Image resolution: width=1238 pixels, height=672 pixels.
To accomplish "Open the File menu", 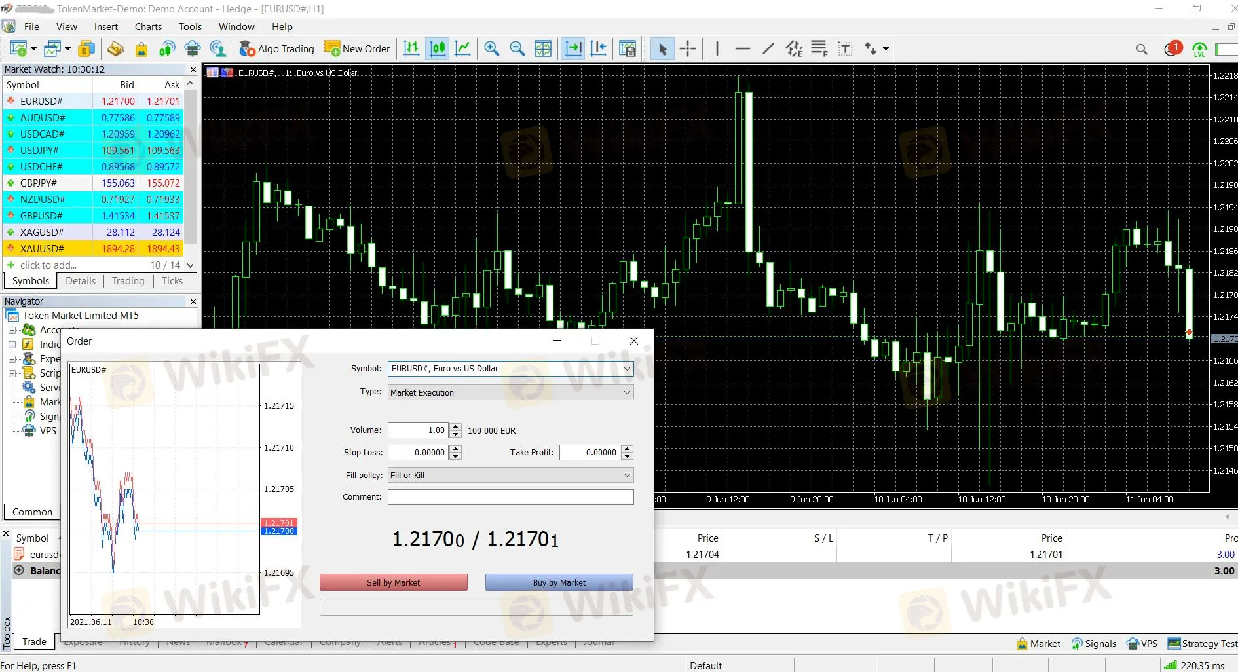I will click(x=31, y=27).
